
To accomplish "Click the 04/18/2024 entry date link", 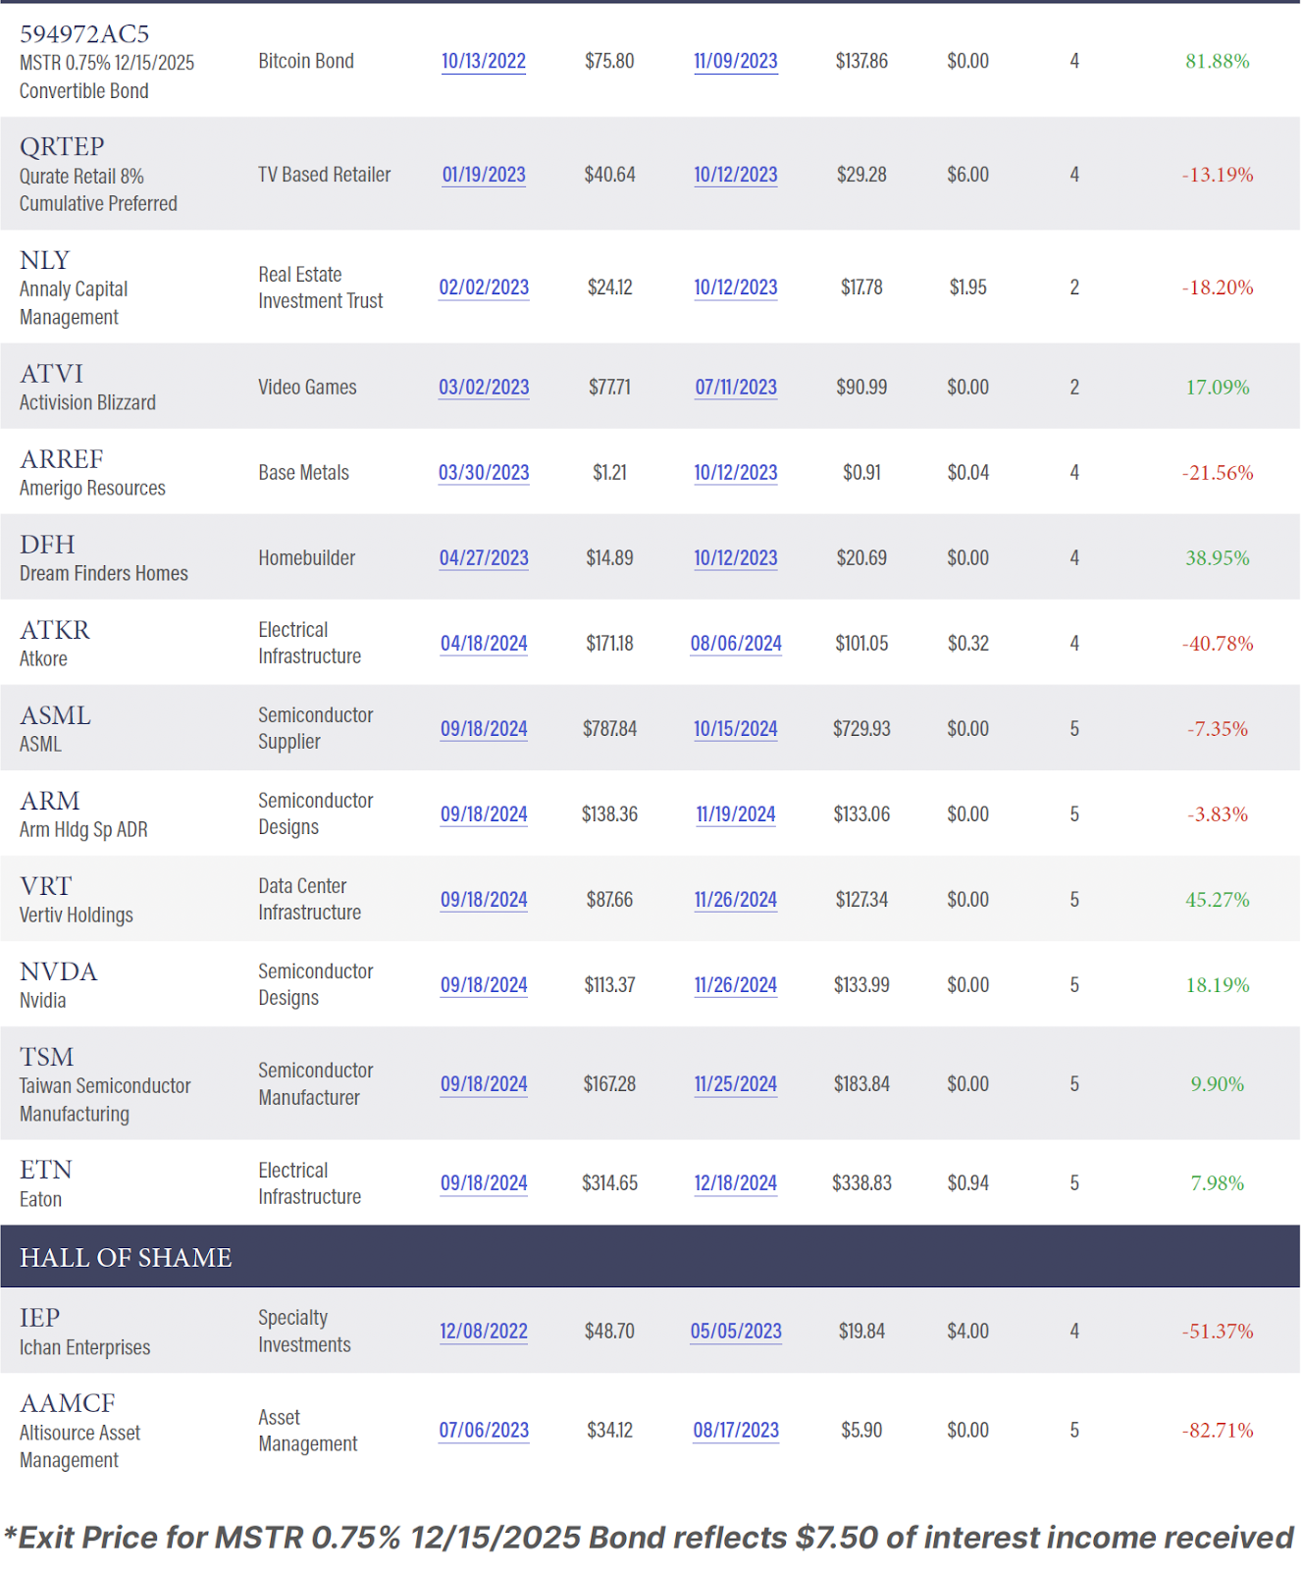I will (484, 644).
